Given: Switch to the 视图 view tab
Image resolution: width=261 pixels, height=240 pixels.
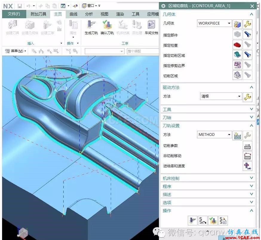Looking at the screenshot, I should (104, 14).
